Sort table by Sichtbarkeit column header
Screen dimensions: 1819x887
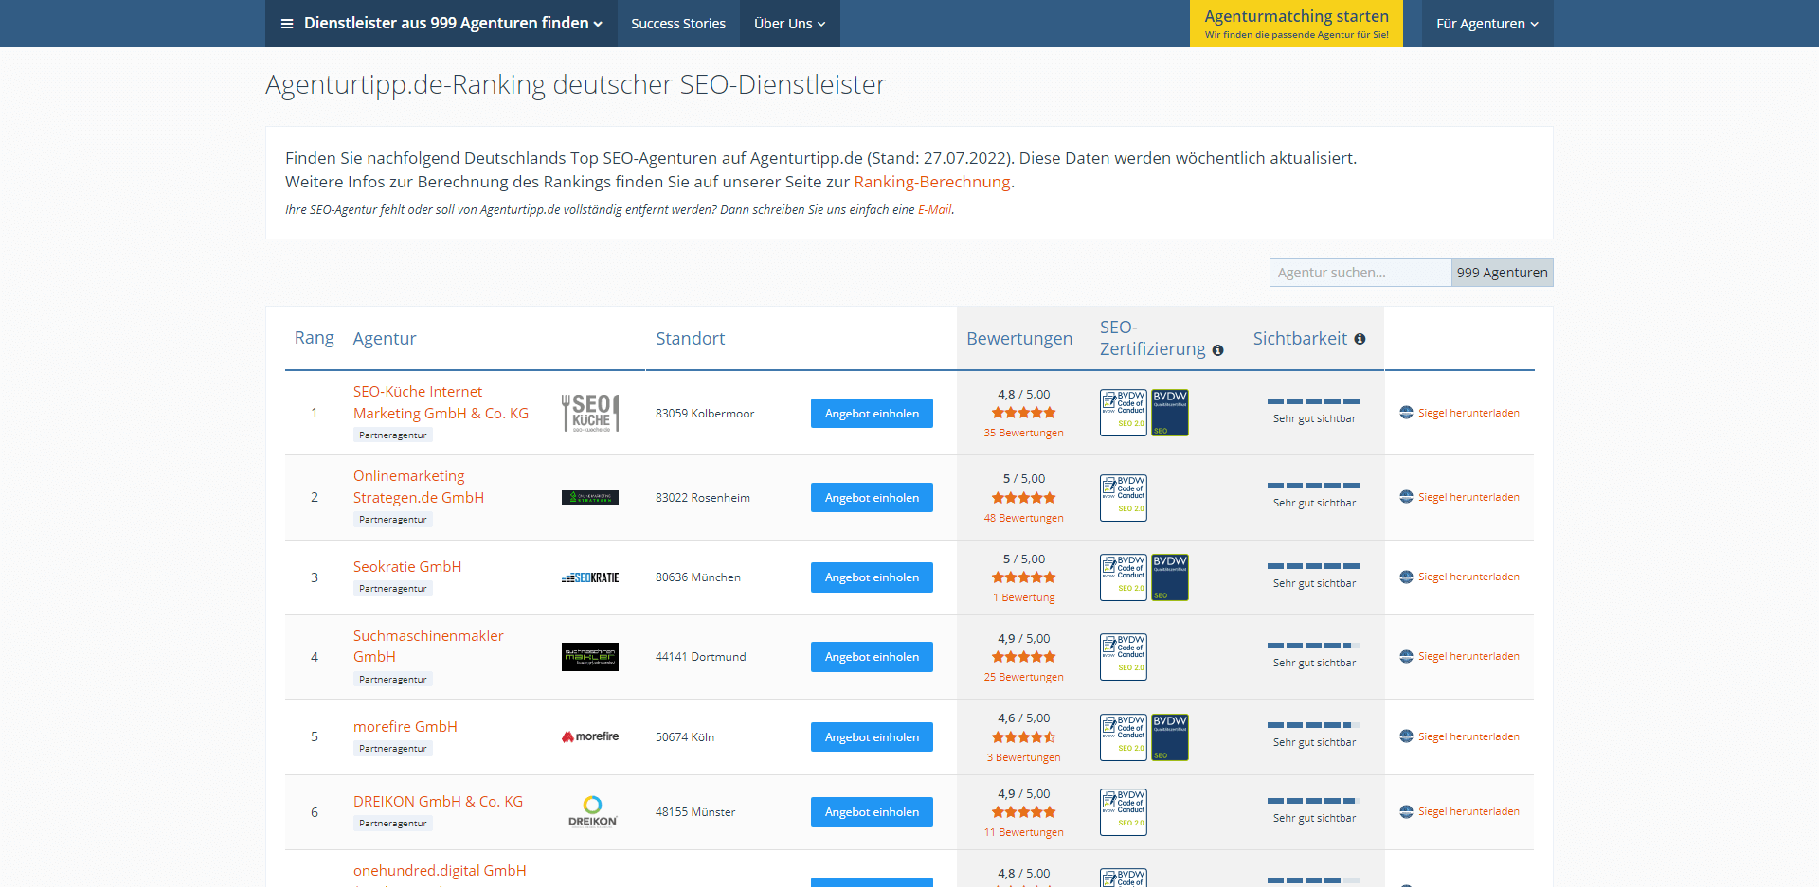point(1300,339)
